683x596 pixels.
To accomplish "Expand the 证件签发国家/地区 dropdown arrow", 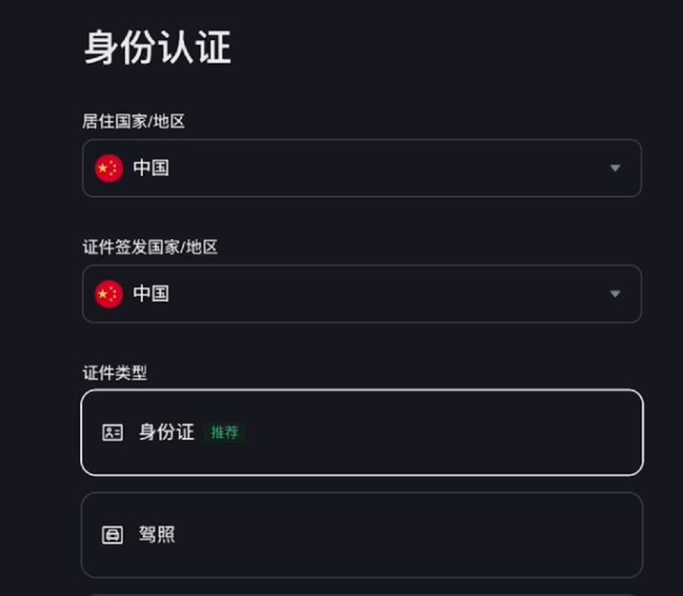I will pyautogui.click(x=615, y=294).
